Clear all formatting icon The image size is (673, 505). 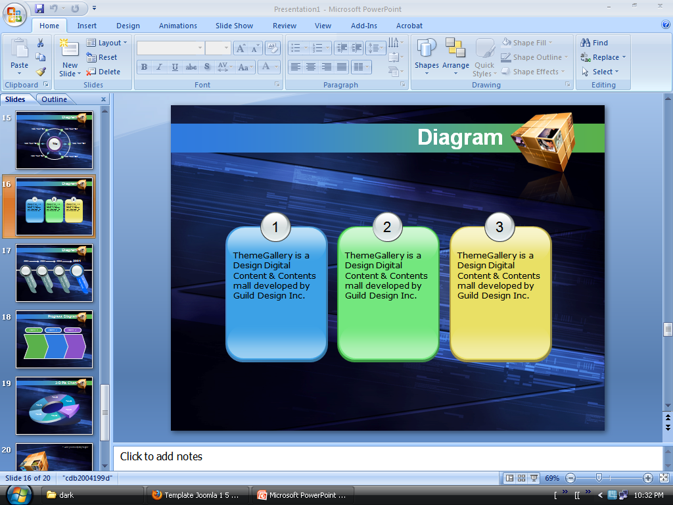pos(273,48)
